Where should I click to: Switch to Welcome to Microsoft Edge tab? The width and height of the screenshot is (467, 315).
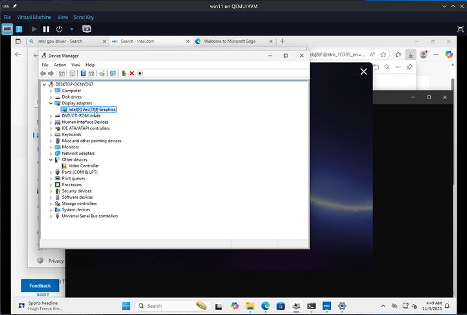pos(234,41)
